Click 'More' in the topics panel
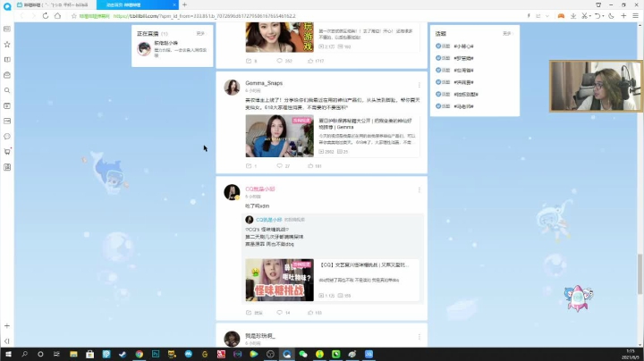 507,34
